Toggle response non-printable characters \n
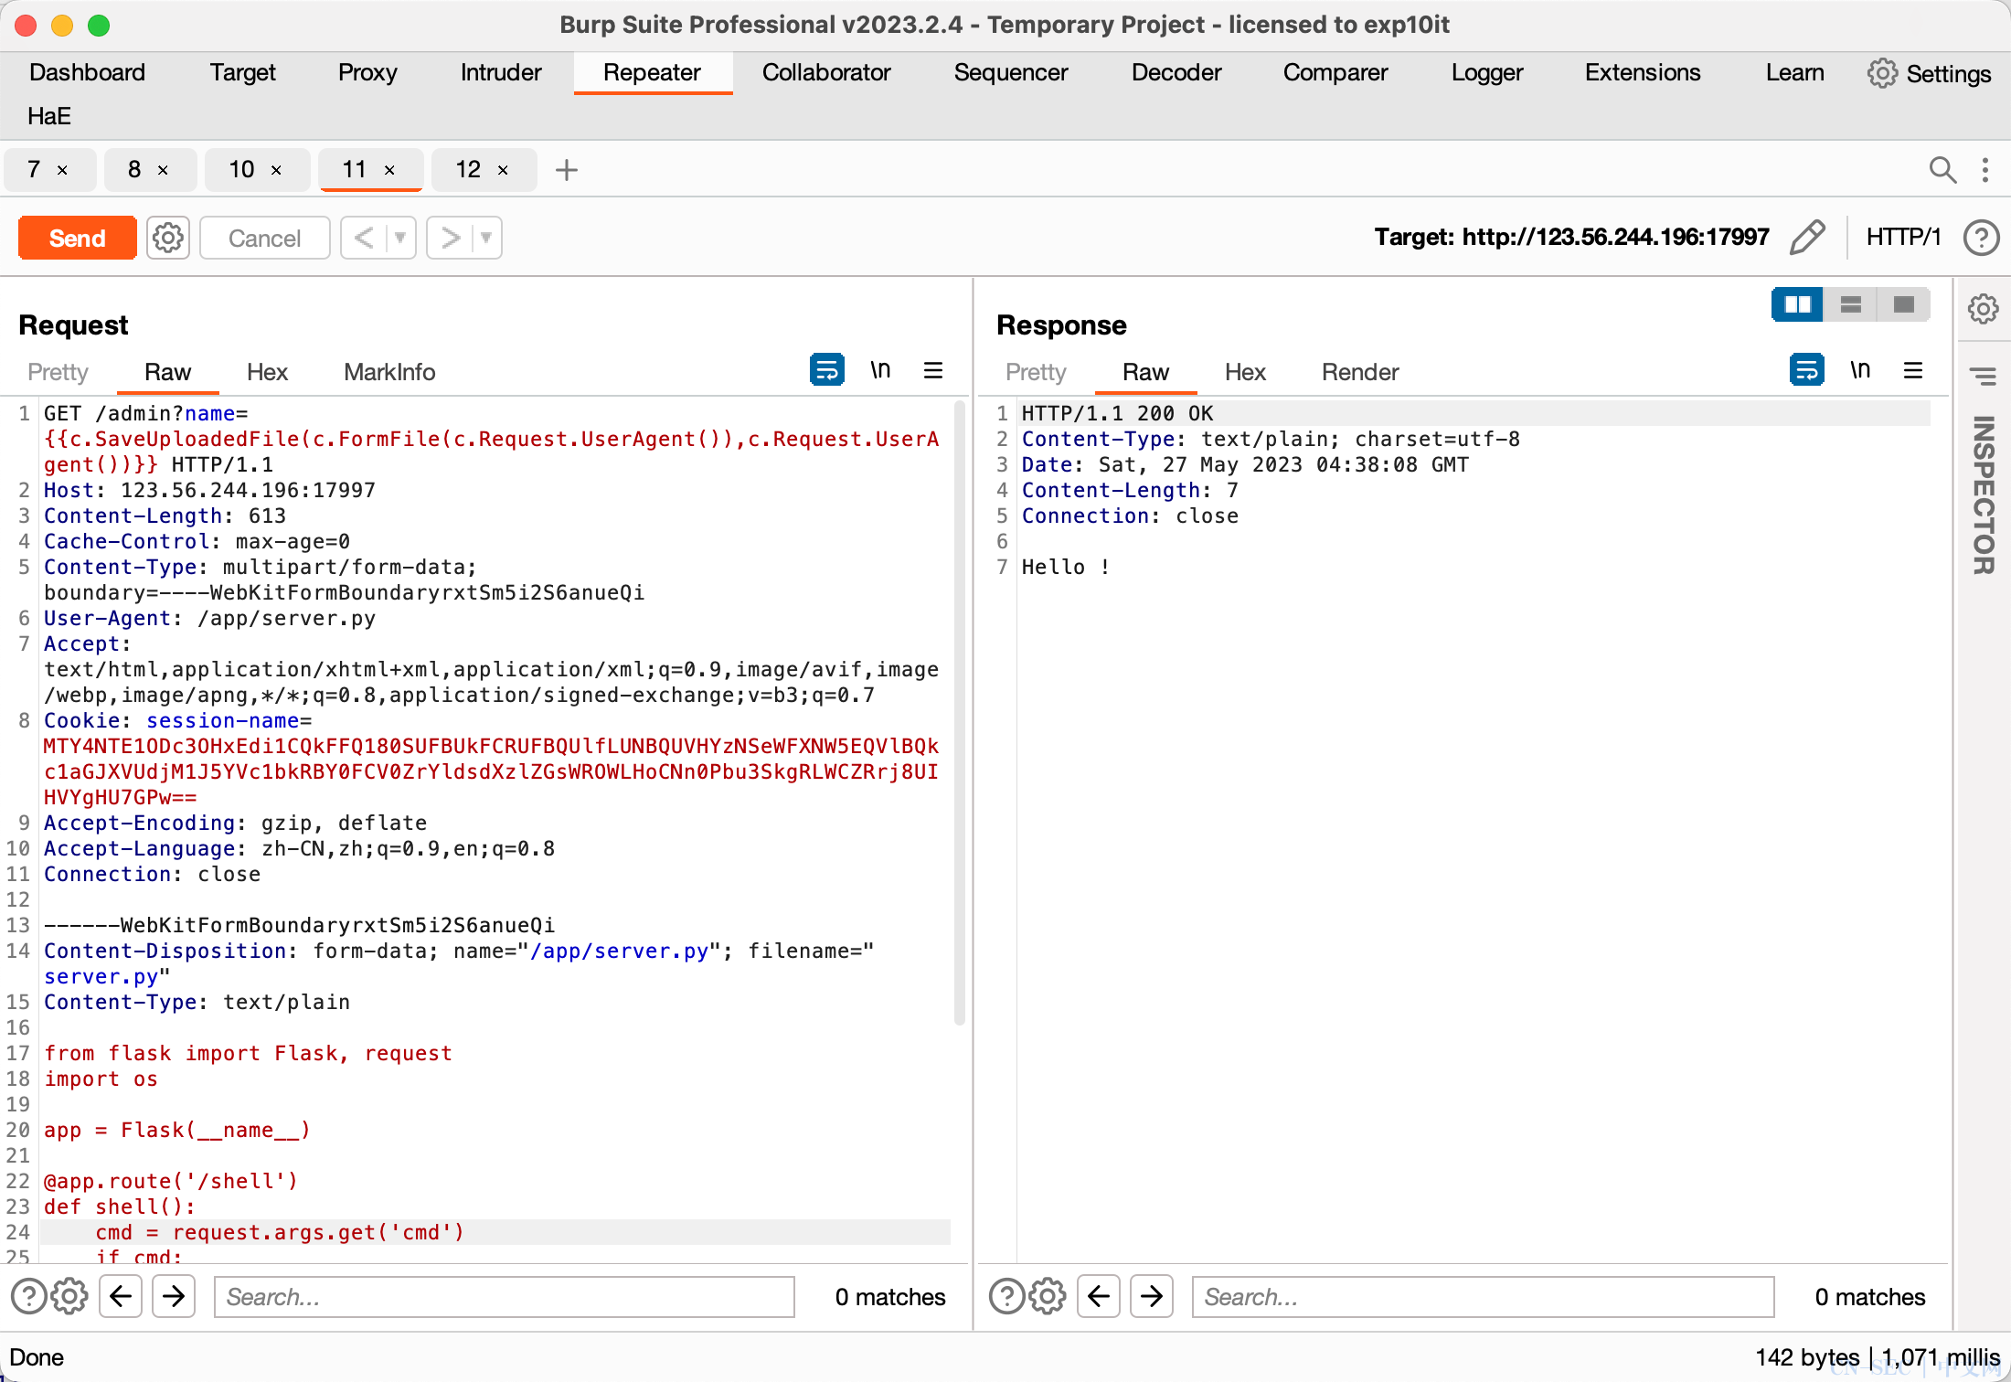This screenshot has width=2011, height=1382. point(1860,370)
